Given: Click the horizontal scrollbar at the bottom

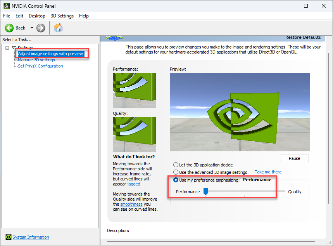Looking at the screenshot, I should click(x=210, y=242).
